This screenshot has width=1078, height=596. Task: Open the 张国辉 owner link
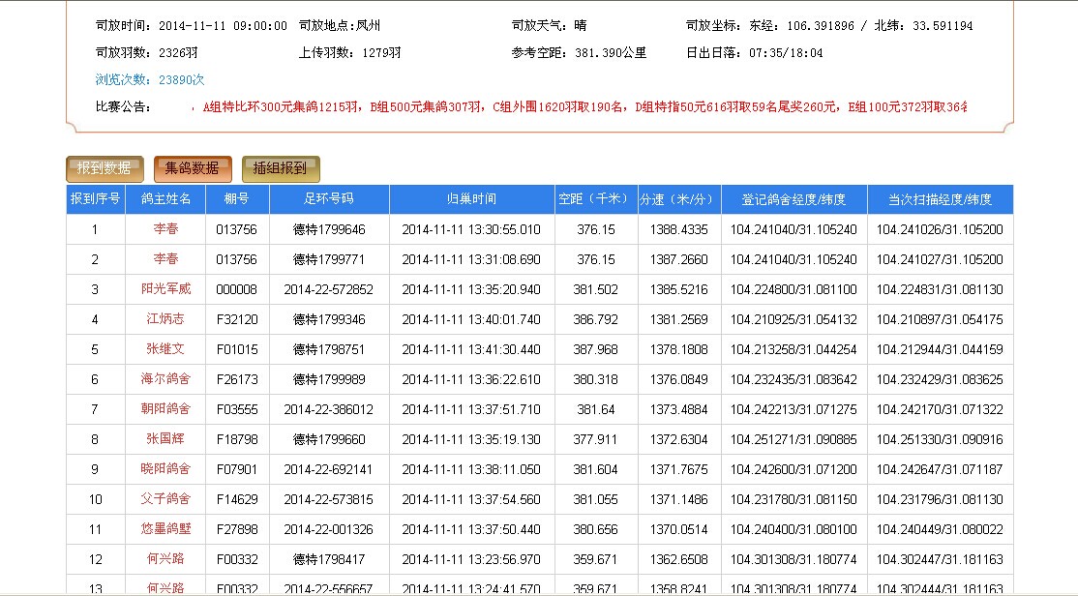[165, 439]
